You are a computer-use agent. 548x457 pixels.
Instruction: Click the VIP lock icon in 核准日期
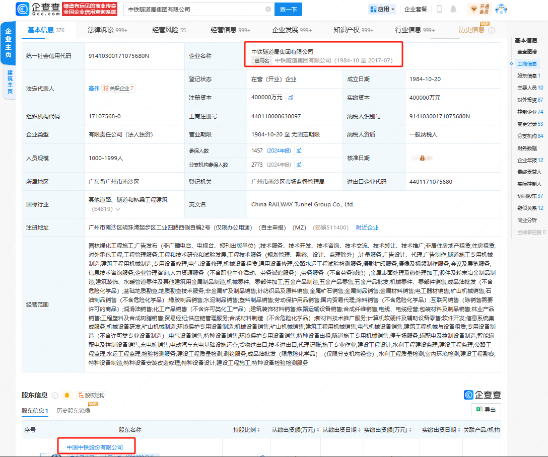[422, 158]
